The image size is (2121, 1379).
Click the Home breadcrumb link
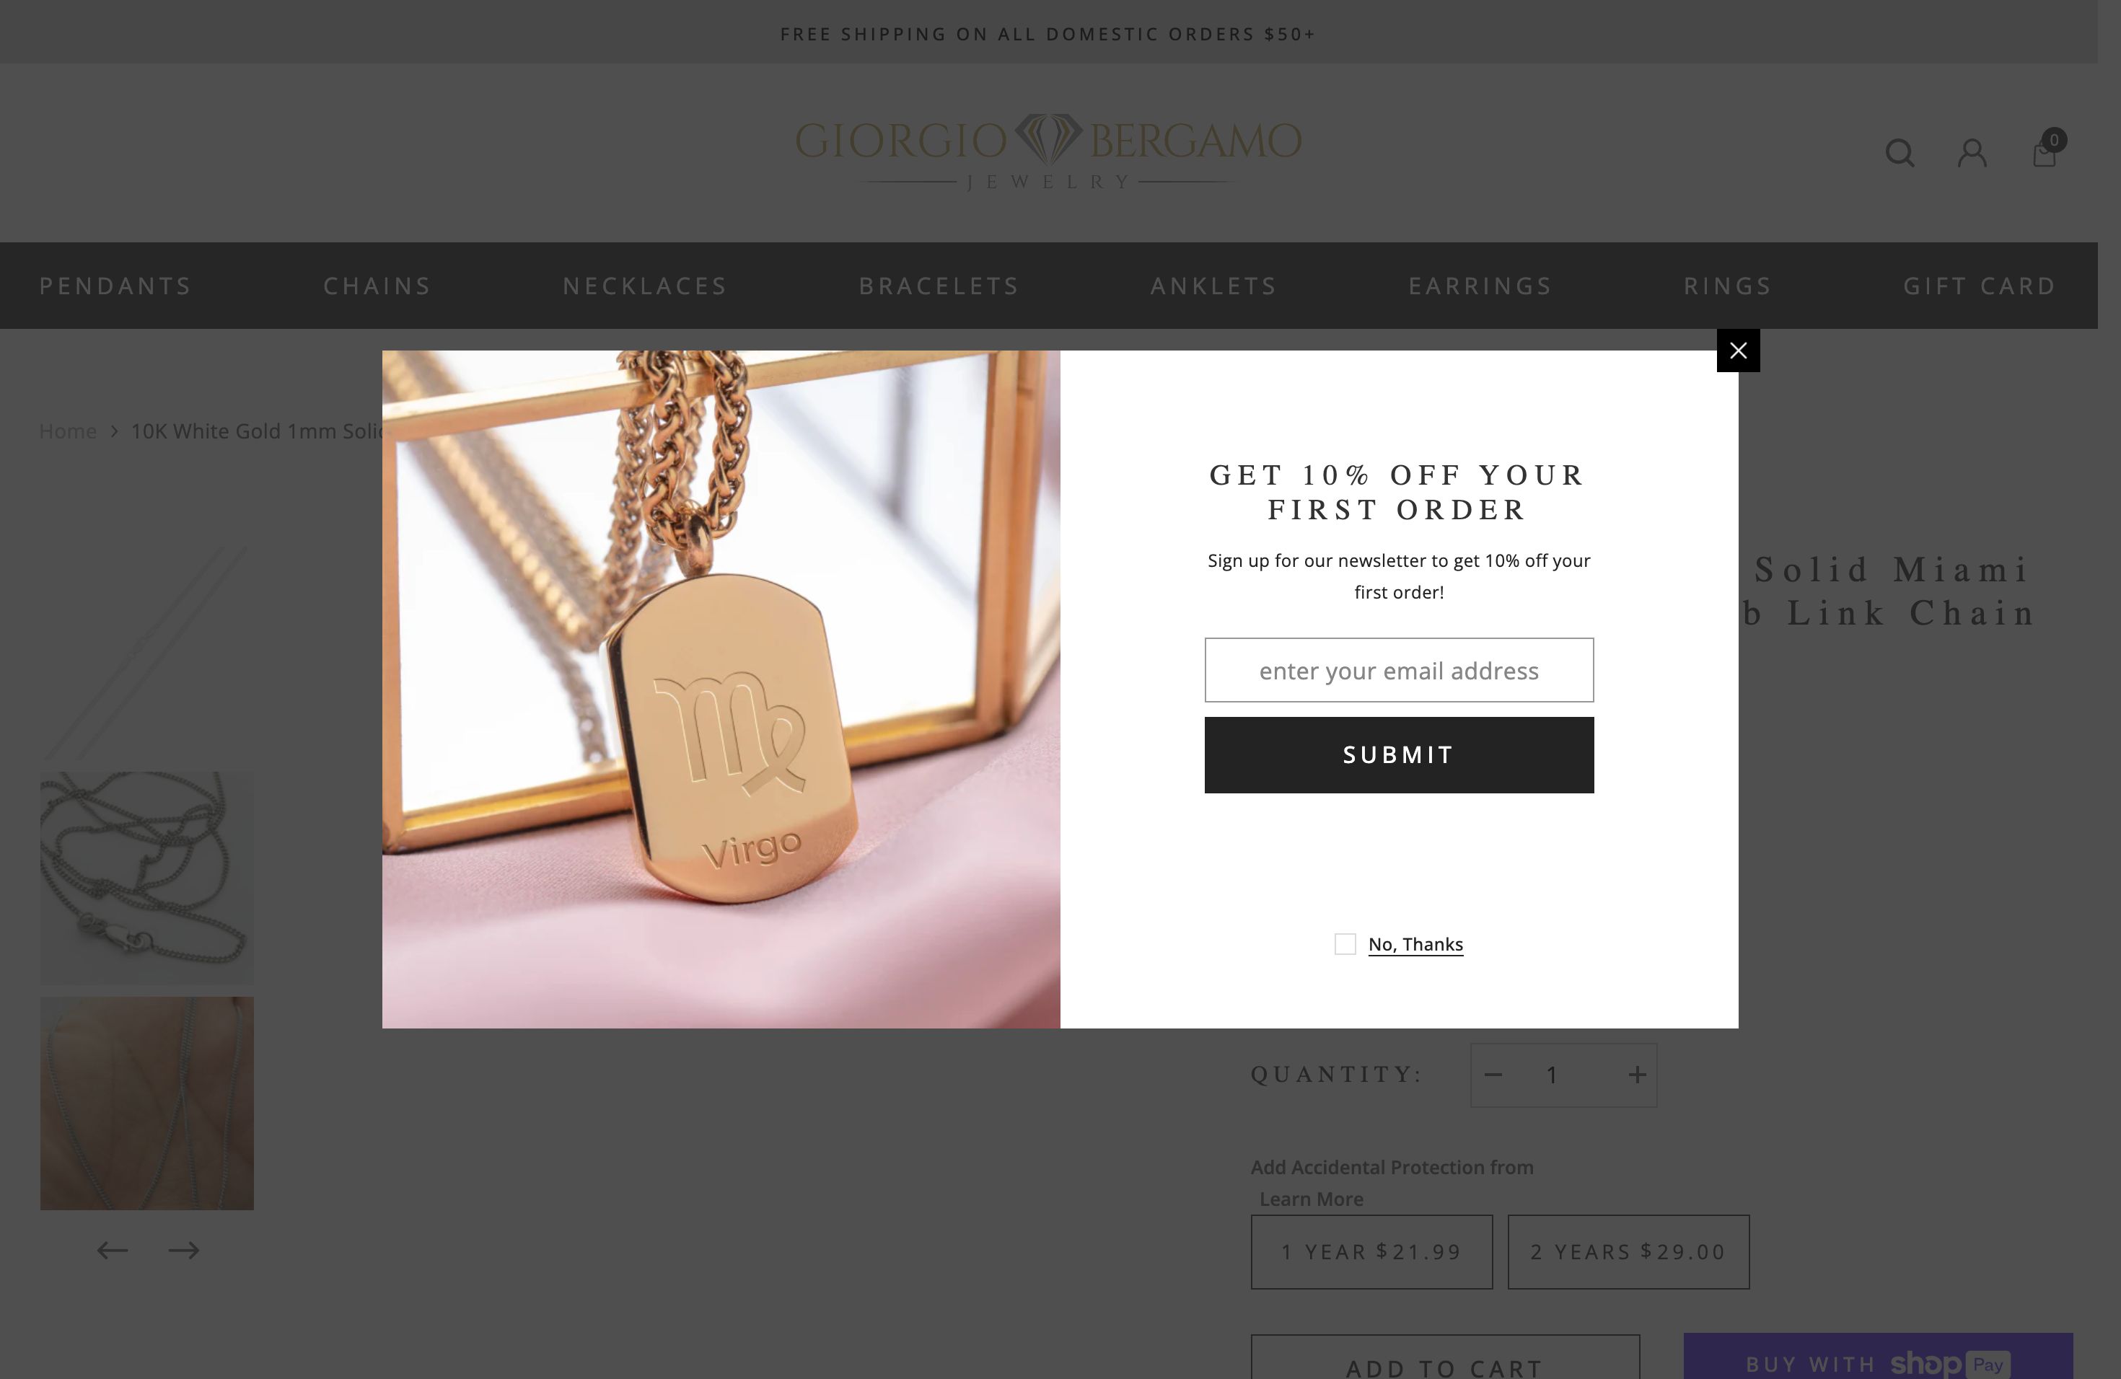pos(68,431)
